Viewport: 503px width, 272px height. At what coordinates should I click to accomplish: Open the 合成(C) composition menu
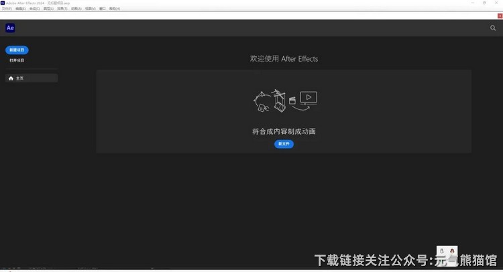click(x=34, y=9)
